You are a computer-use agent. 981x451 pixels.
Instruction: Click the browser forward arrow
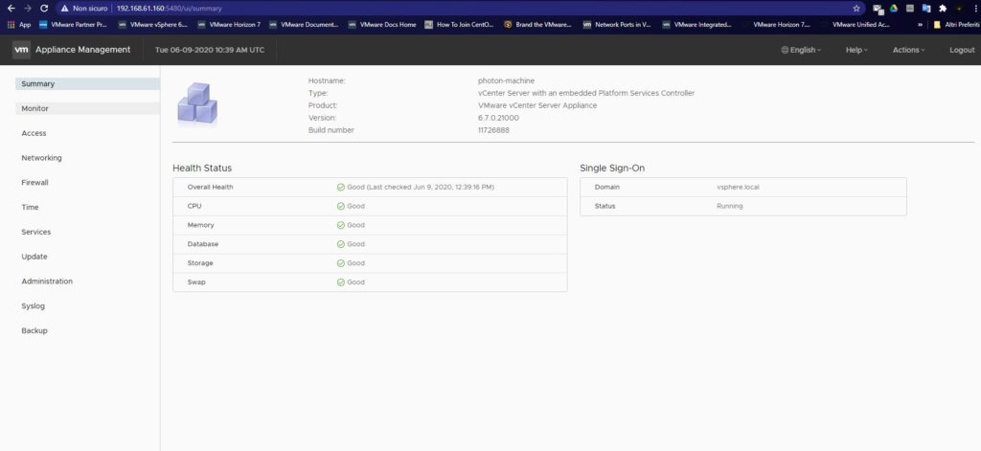tap(27, 8)
